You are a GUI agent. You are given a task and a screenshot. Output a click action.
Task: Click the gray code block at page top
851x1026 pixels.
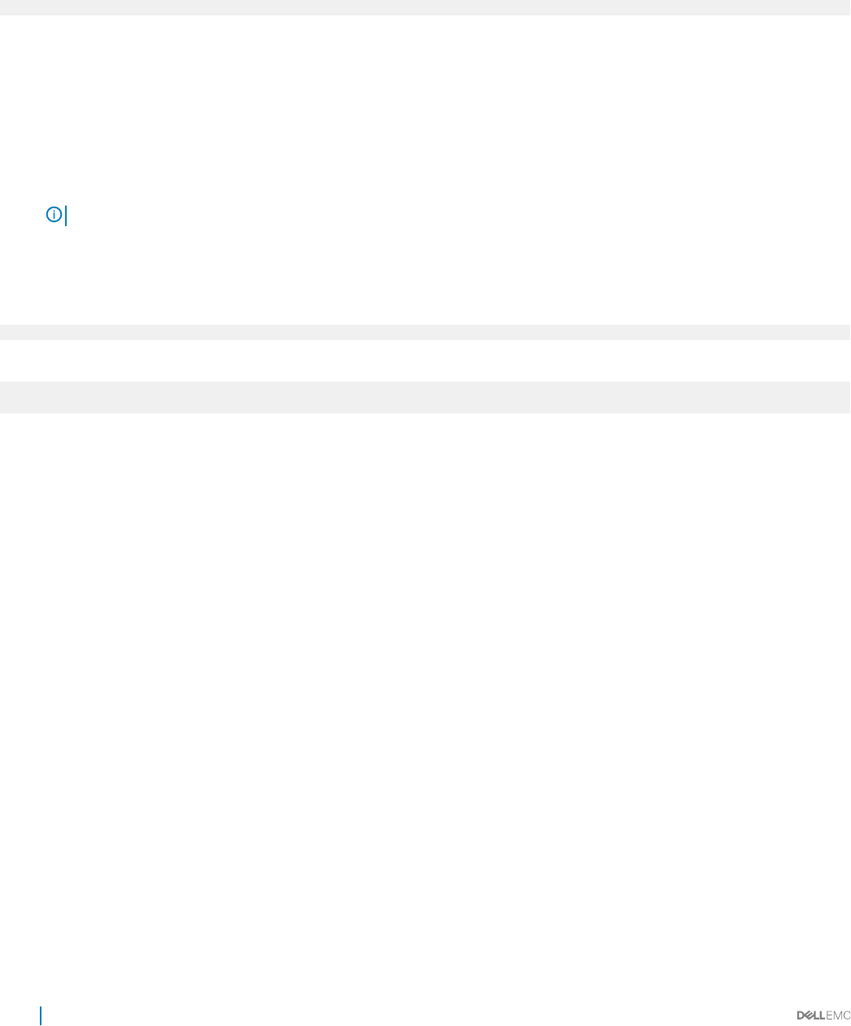(x=425, y=7)
